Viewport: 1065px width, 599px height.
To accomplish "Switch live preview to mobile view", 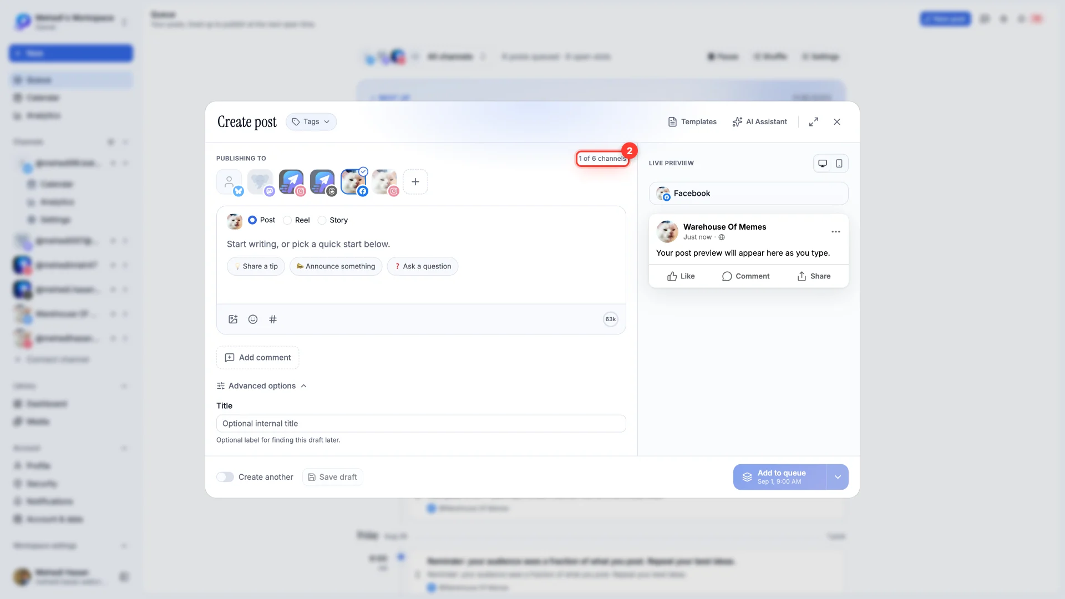I will 839,164.
